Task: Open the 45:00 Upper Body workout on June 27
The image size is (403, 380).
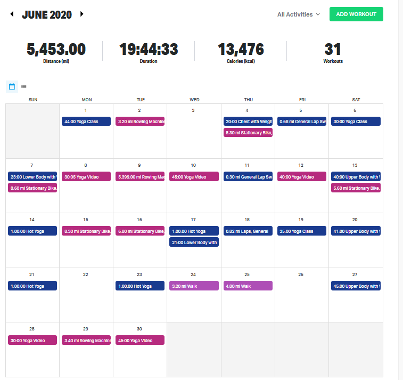Action: (355, 286)
